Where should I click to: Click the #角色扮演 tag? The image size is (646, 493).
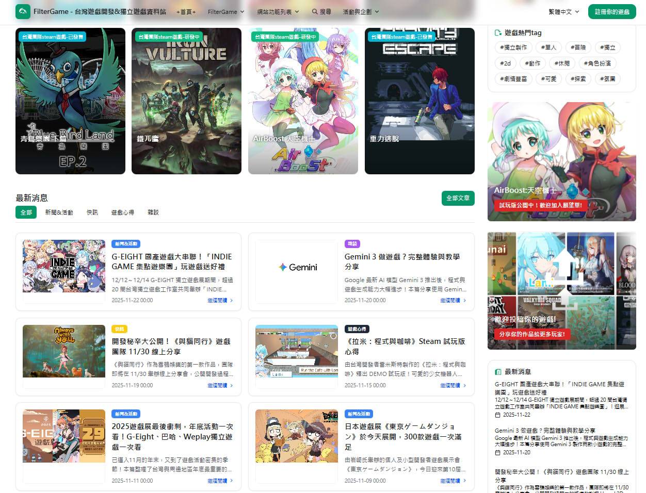tap(597, 63)
